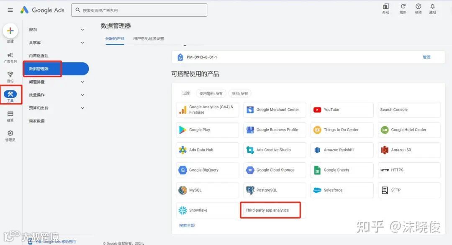The height and width of the screenshot is (245, 452).
Task: Select the HTTPS data source card
Action: pos(409,170)
